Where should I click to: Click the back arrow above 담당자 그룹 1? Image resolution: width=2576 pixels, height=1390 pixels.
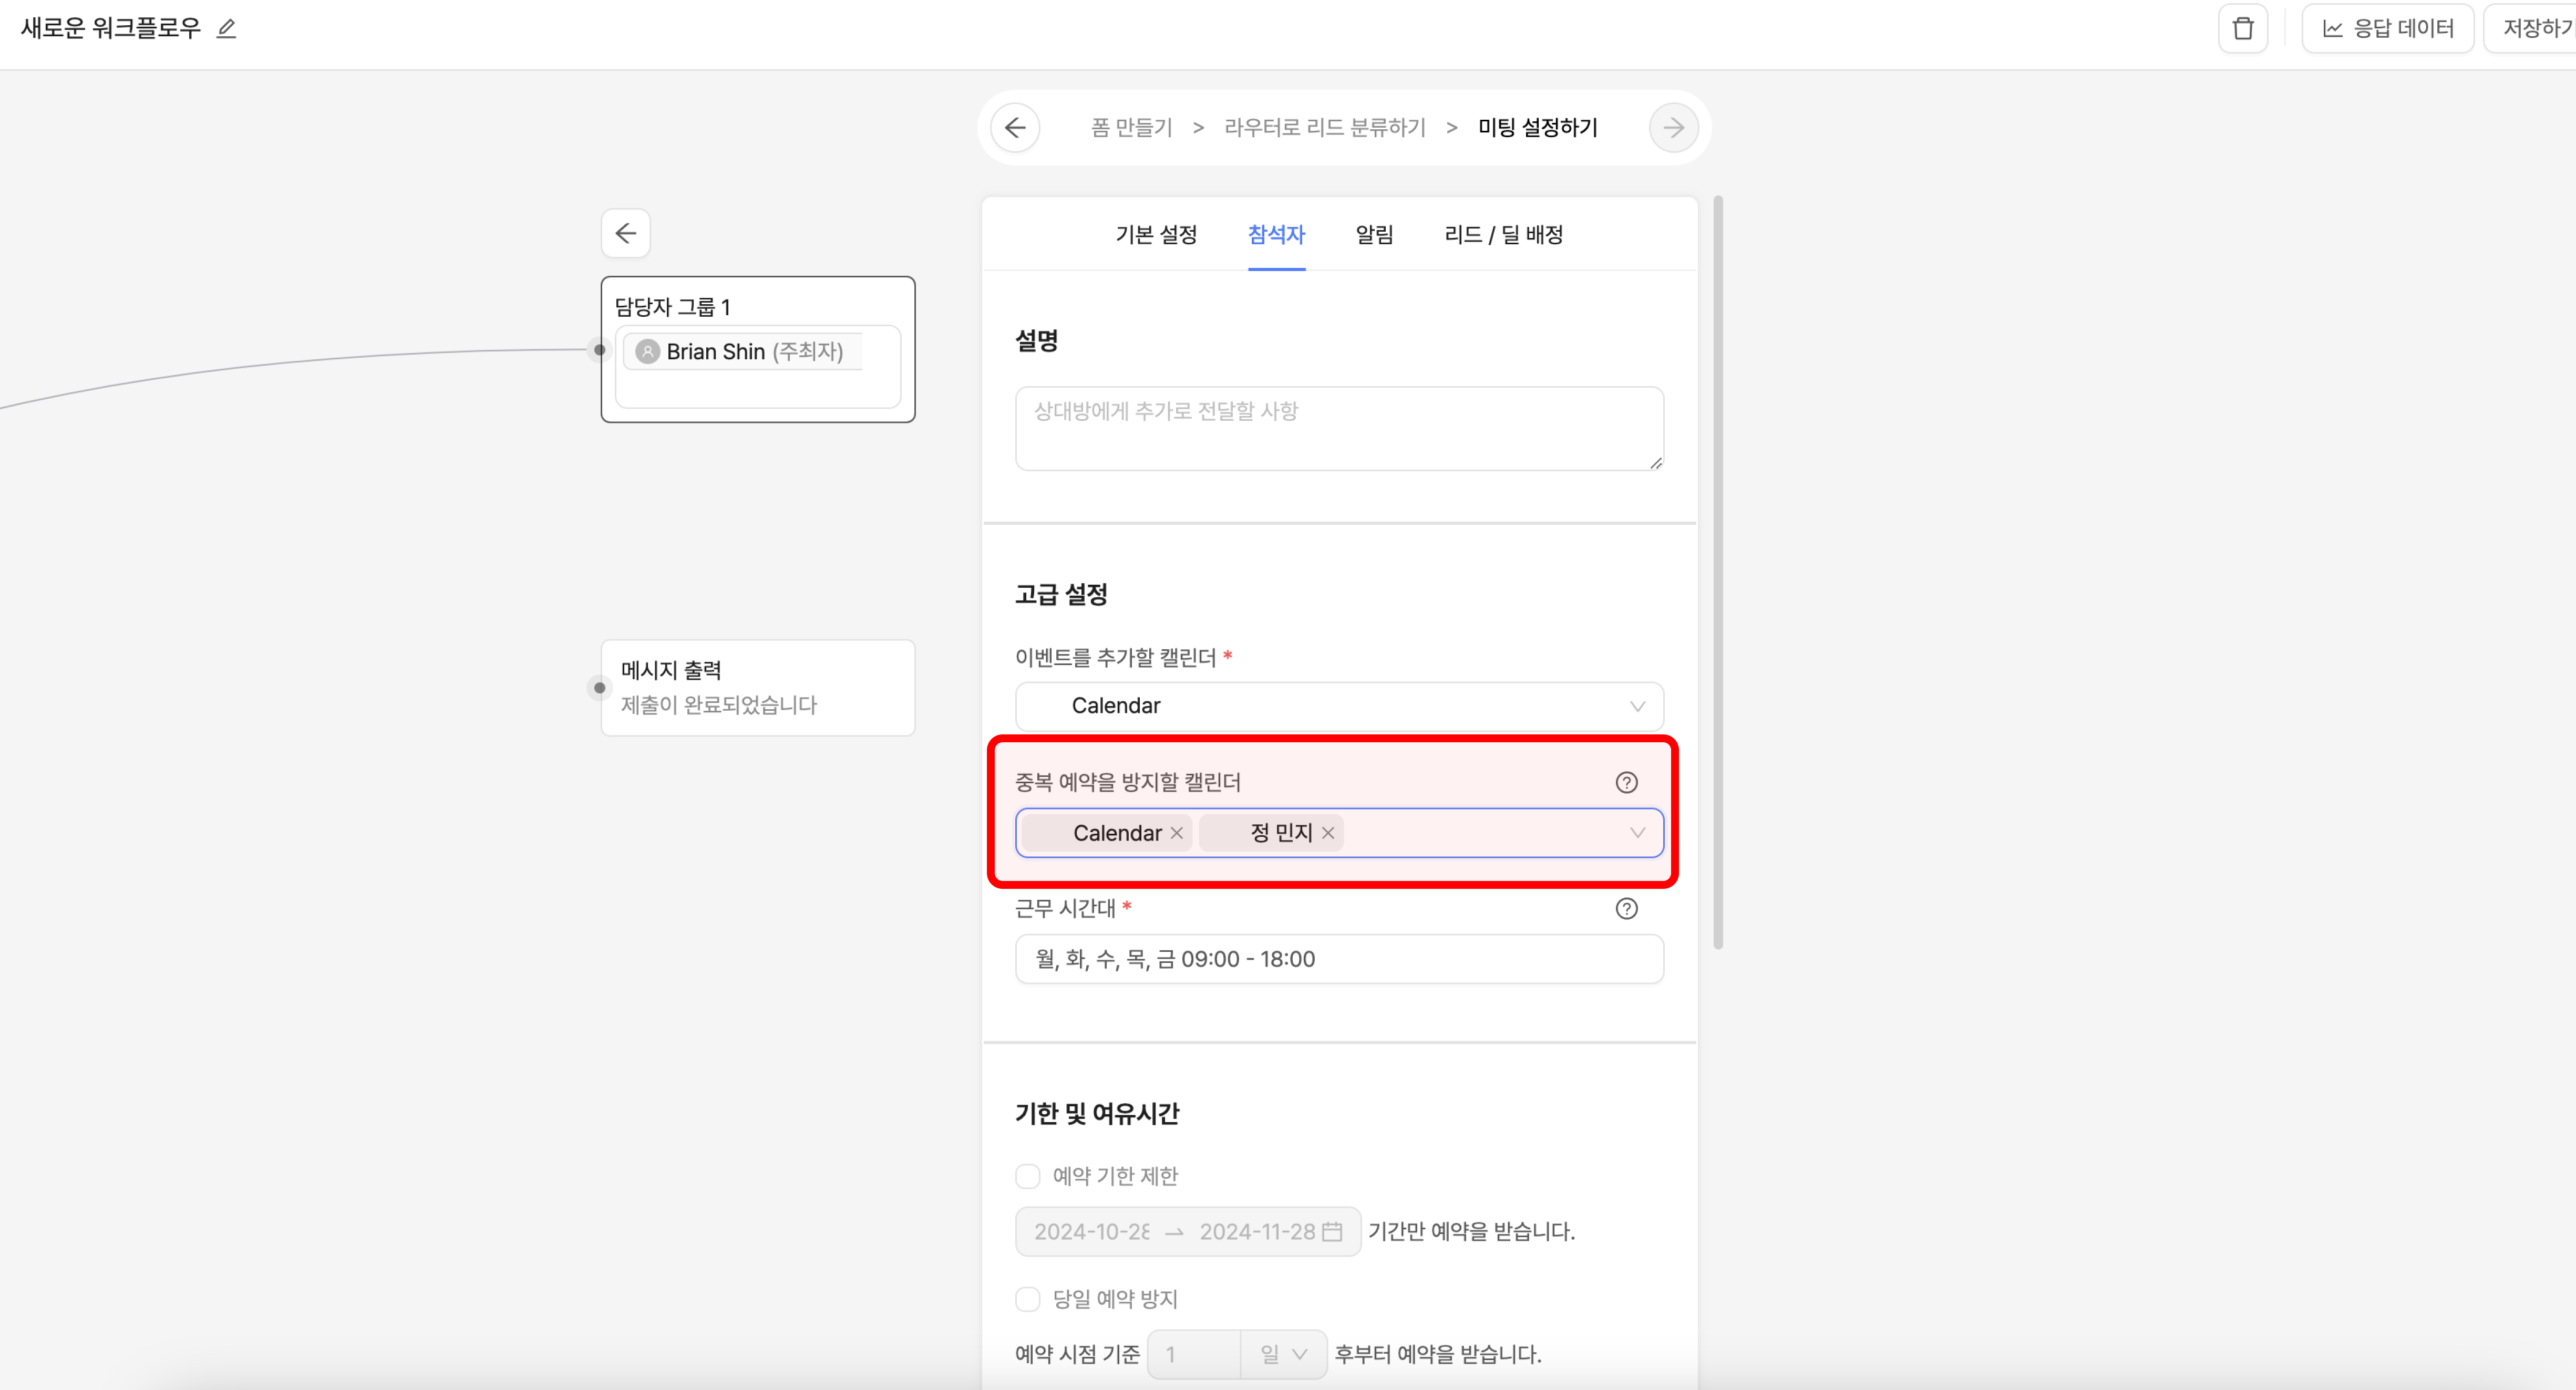click(626, 233)
